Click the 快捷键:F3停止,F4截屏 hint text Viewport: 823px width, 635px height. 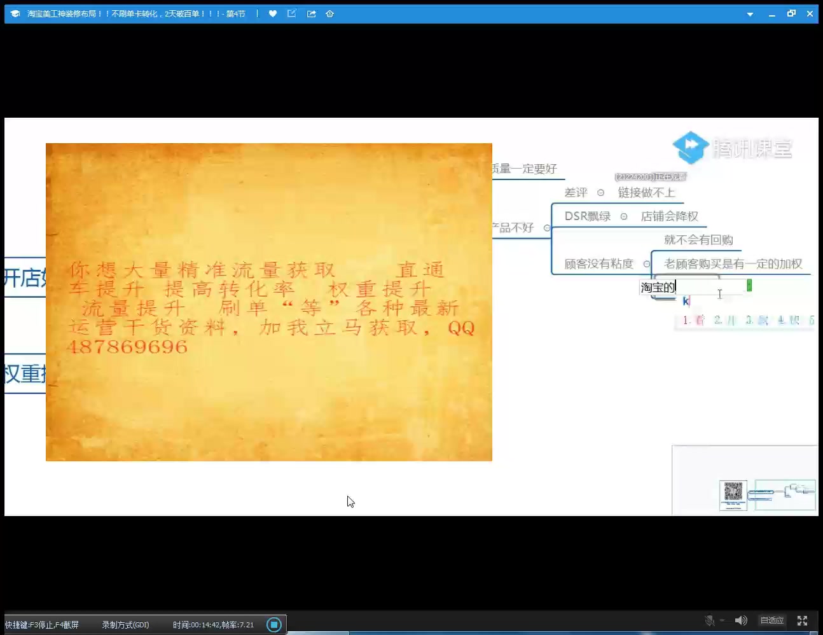pos(42,625)
